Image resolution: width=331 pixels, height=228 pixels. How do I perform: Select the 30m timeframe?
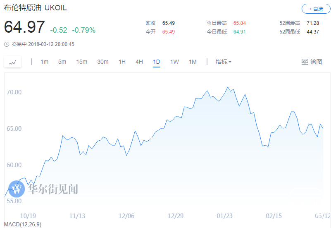[103, 62]
